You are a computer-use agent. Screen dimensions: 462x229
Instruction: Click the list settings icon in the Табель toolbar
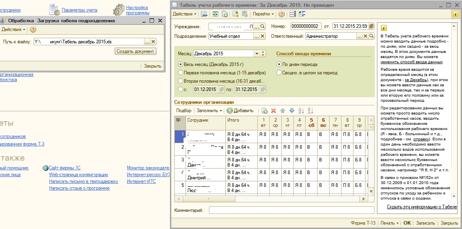[292, 14]
